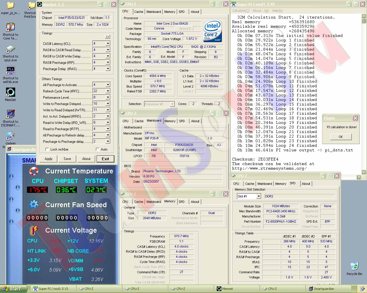Click the gear Current Fan Speed icon
The height and width of the screenshot is (293, 367).
coord(34,204)
